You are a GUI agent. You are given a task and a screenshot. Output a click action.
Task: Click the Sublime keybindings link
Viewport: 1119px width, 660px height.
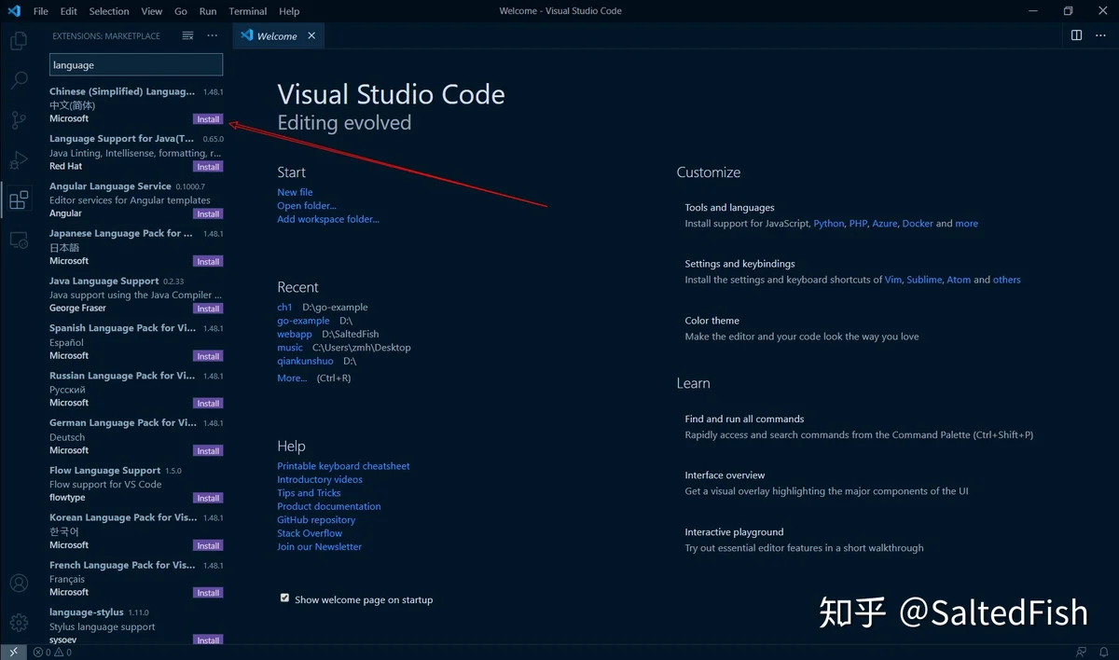coord(924,280)
